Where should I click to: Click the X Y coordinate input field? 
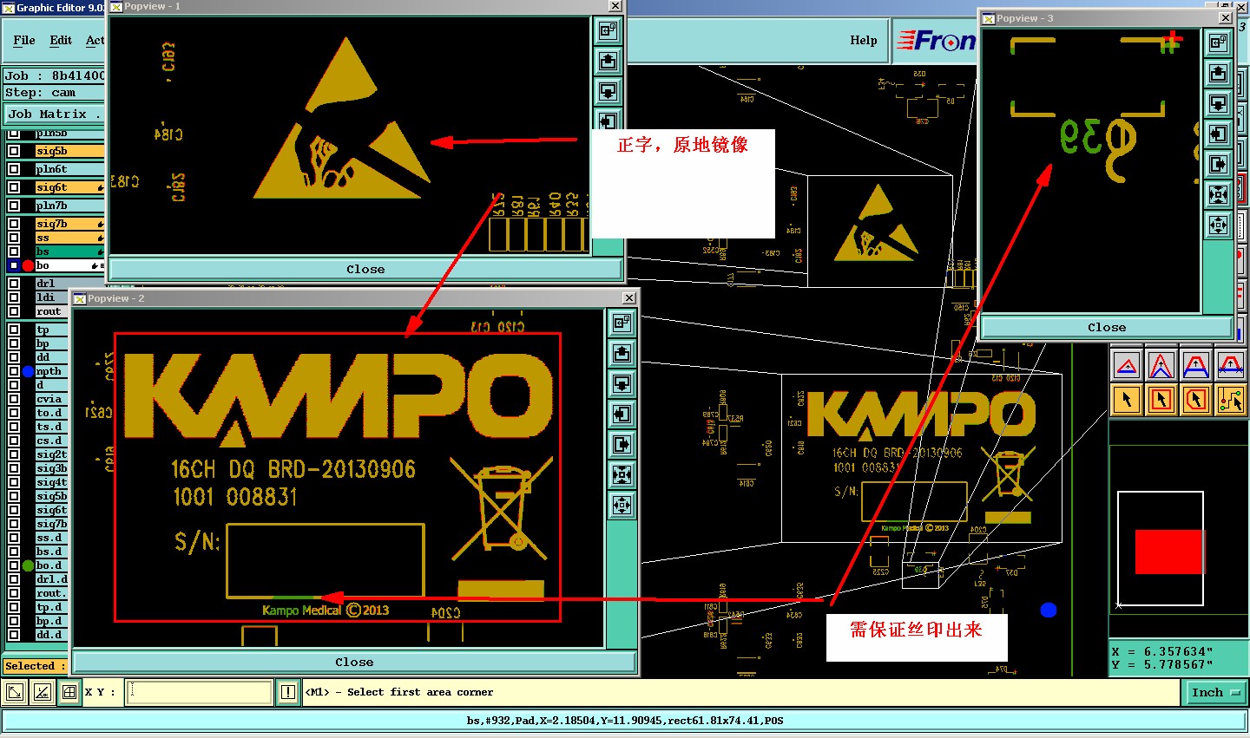click(x=200, y=692)
